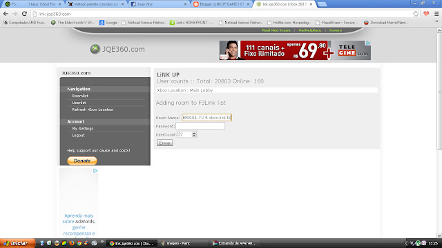
Task: Reload the page with the refresh icon
Action: pos(25,14)
